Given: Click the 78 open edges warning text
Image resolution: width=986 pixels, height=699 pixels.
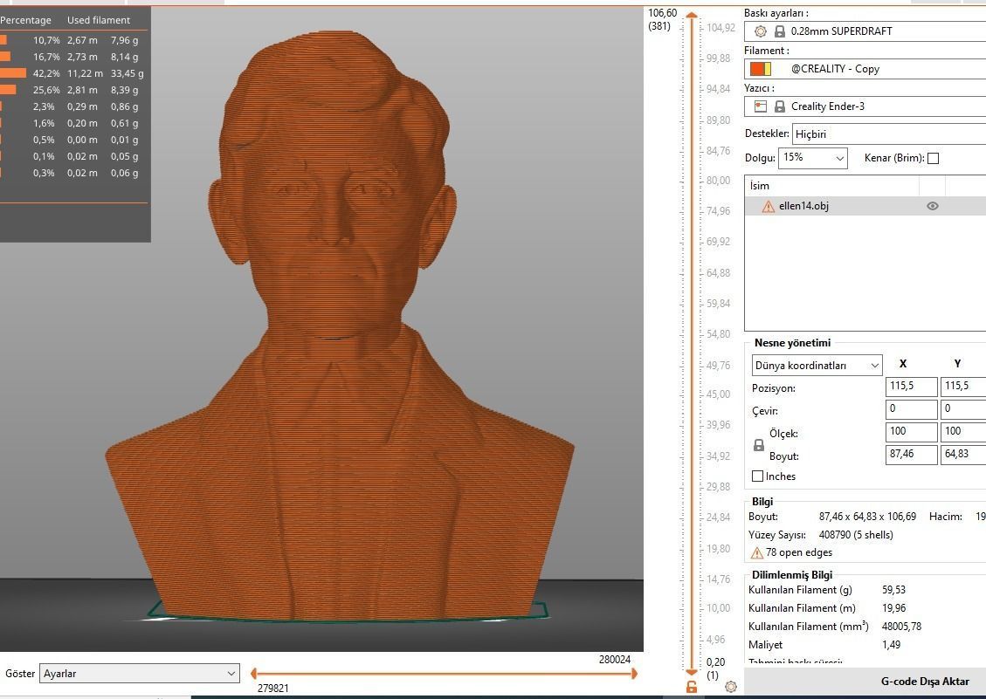Looking at the screenshot, I should point(798,552).
